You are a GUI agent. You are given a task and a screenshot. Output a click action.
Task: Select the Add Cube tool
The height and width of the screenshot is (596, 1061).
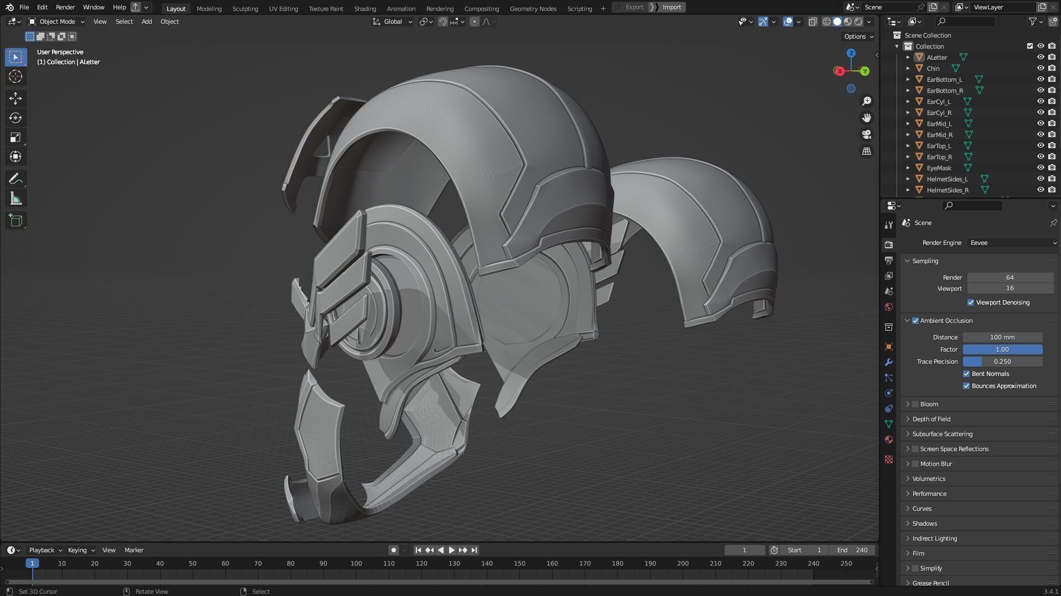(16, 221)
